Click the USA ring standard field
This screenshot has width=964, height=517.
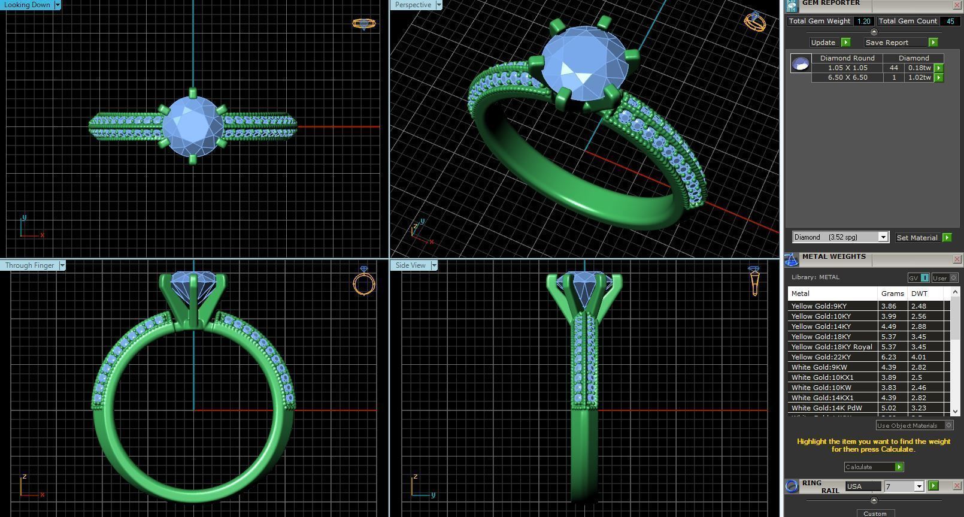[863, 486]
